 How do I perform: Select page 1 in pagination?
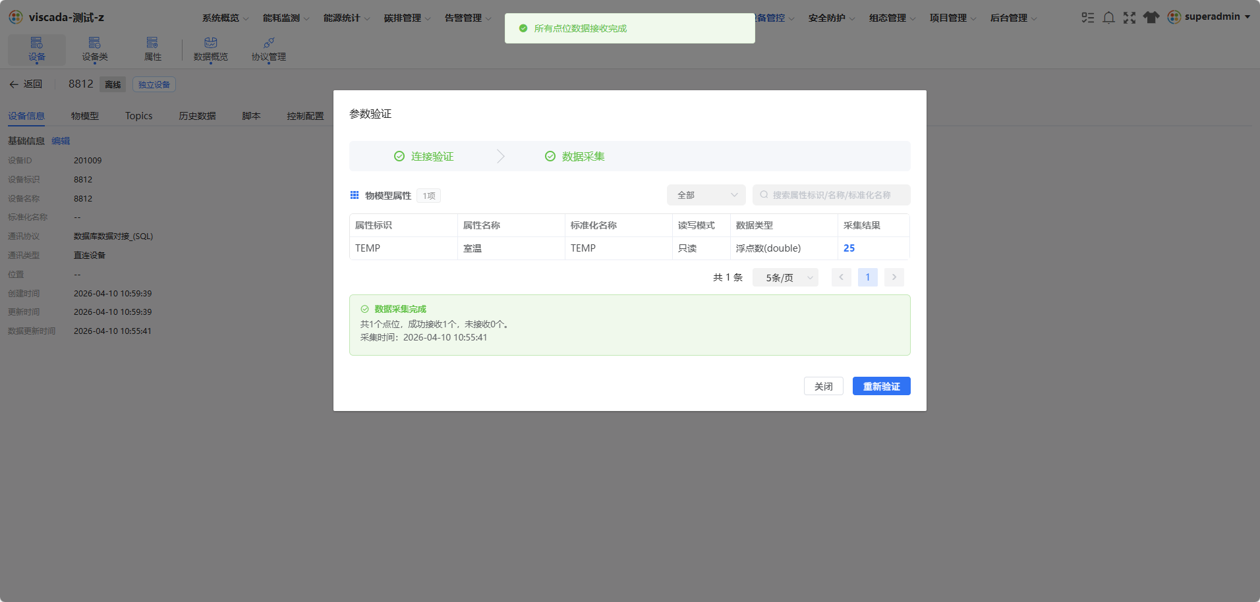point(868,277)
